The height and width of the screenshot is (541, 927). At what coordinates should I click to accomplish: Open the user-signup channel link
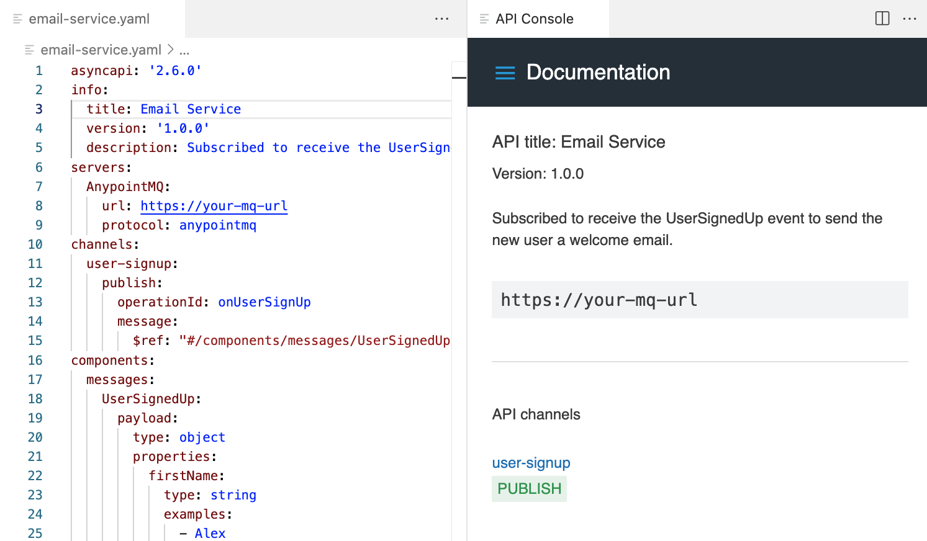(531, 463)
